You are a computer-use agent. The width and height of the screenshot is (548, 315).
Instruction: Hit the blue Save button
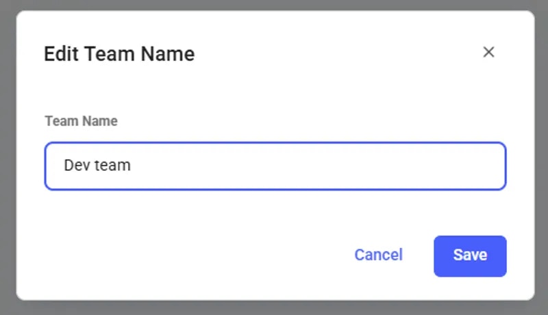pyautogui.click(x=470, y=256)
